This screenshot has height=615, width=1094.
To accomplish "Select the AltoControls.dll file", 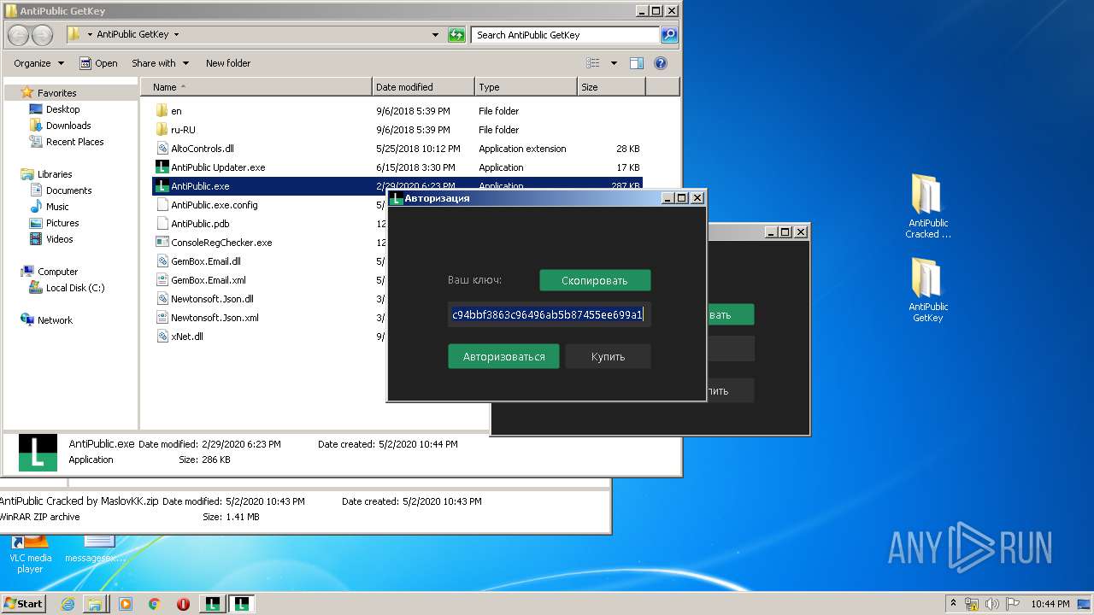I will (203, 149).
